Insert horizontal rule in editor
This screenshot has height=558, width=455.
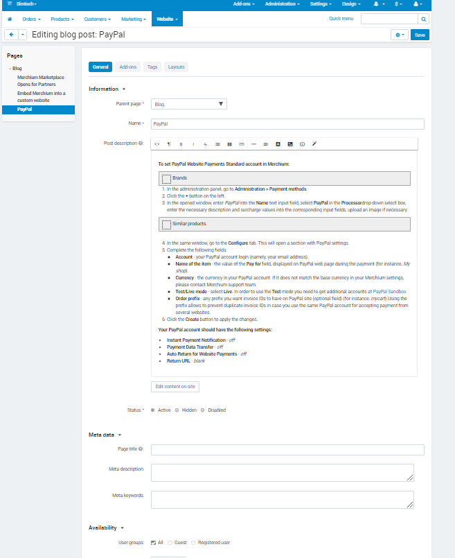click(253, 144)
